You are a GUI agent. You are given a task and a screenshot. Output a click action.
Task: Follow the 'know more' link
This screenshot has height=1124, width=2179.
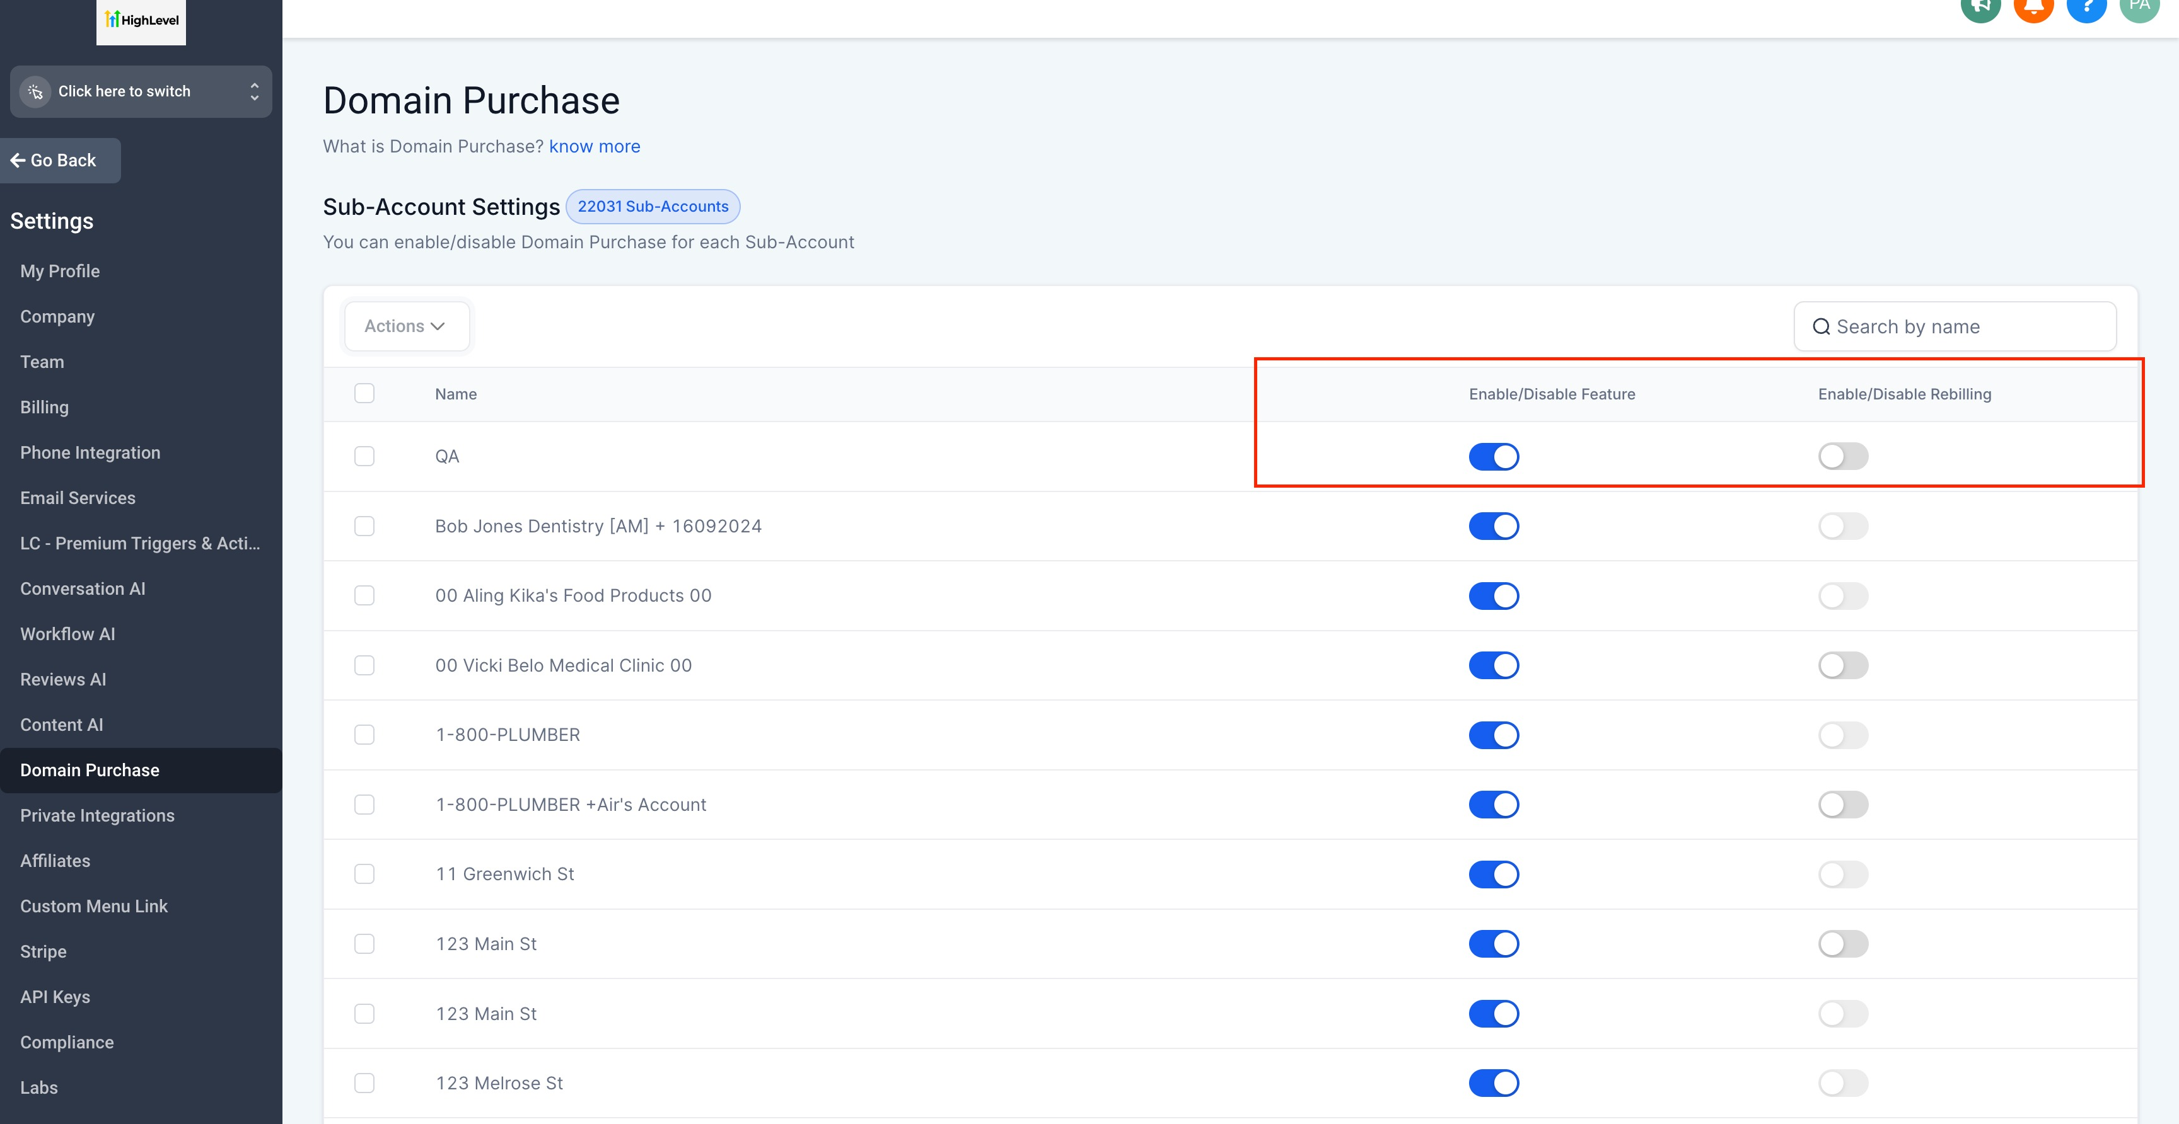point(594,147)
